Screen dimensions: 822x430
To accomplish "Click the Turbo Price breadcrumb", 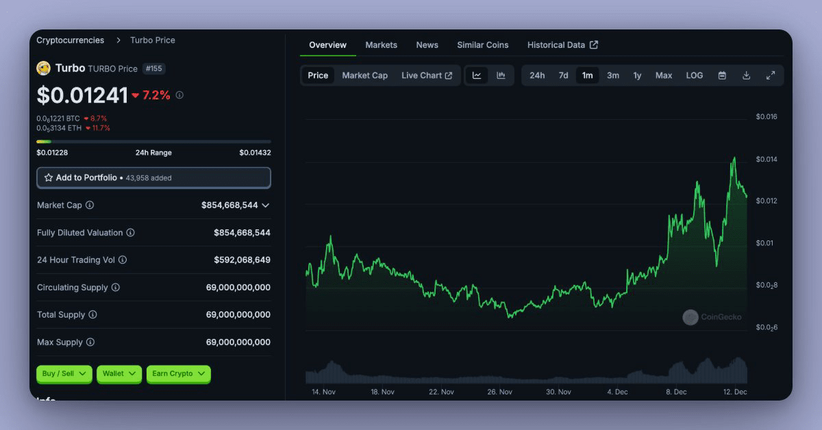I will tap(153, 40).
